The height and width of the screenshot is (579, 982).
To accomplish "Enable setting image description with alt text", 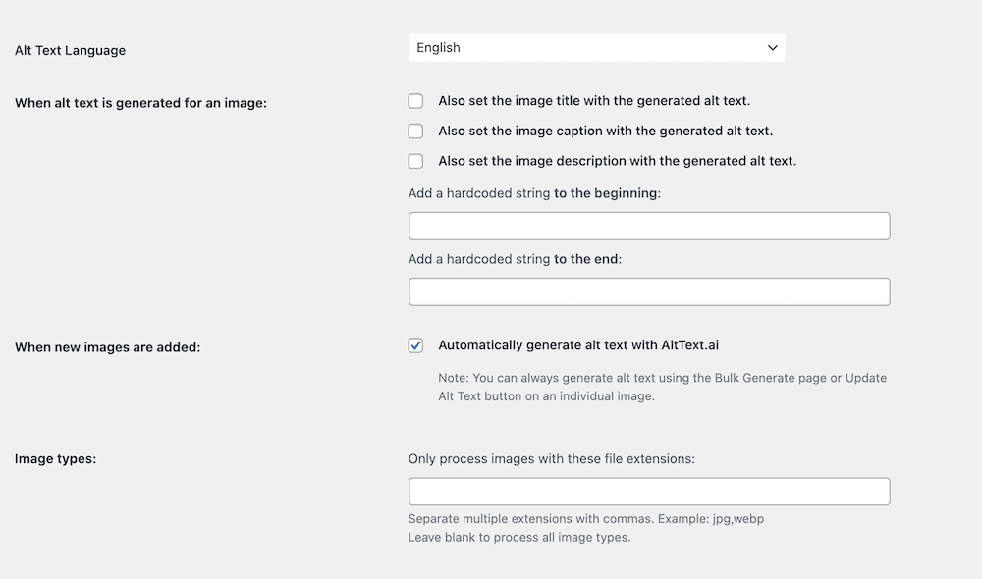I will tap(415, 160).
